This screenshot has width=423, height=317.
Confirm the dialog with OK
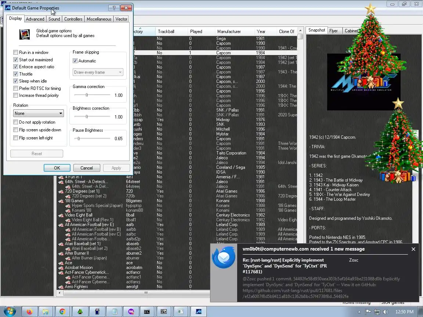click(57, 168)
